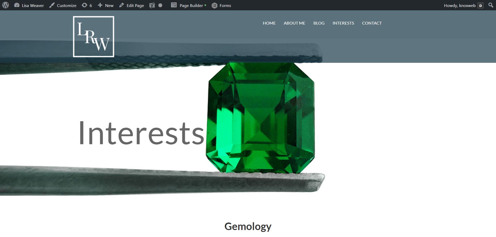The height and width of the screenshot is (237, 496).
Task: Click the Page Builder grid icon
Action: 174,5
